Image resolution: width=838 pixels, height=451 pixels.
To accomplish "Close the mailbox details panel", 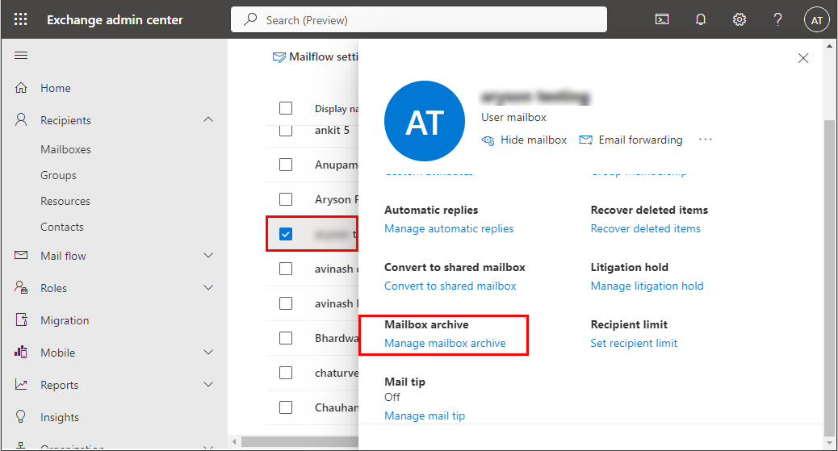I will click(x=802, y=58).
